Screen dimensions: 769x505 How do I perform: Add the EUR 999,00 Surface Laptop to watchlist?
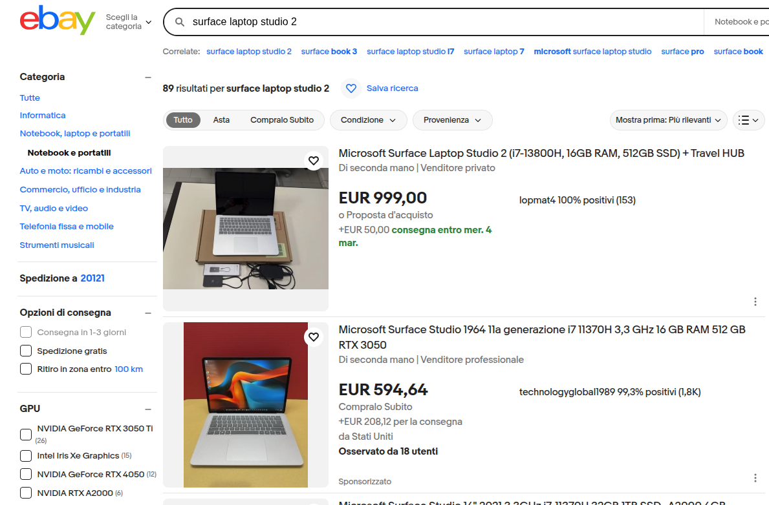pos(314,161)
